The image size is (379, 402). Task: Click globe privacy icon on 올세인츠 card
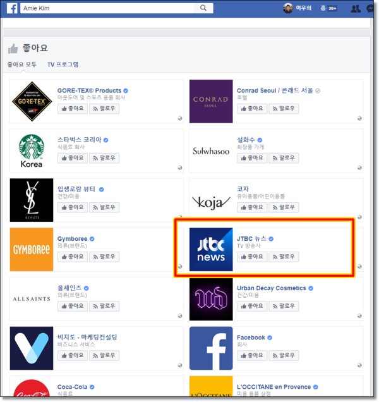pos(180,316)
